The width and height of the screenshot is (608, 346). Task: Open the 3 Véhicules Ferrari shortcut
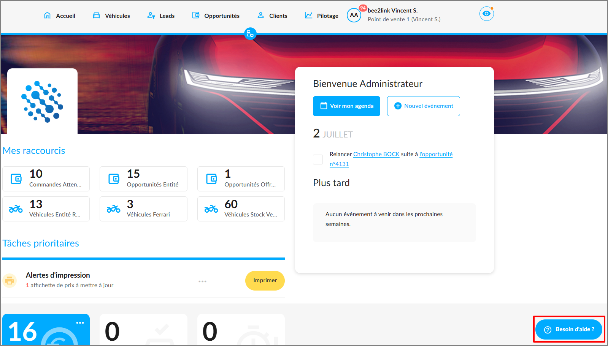[143, 209]
